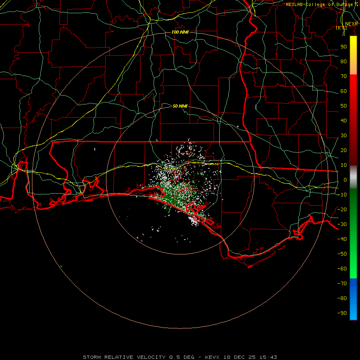Select the 80 value on the velocity scale
The height and width of the screenshot is (360, 360).
[x=344, y=61]
